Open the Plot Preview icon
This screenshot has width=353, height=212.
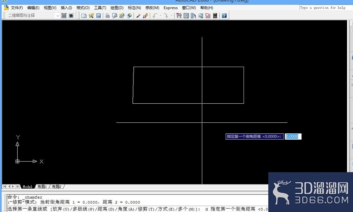click(x=115, y=16)
